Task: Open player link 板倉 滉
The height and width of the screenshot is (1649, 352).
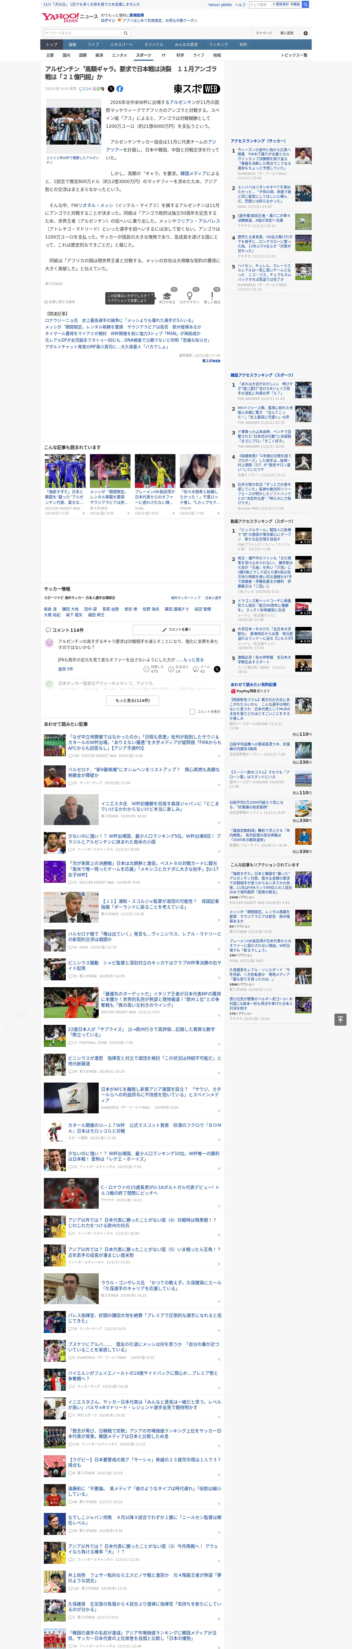Action: point(50,609)
